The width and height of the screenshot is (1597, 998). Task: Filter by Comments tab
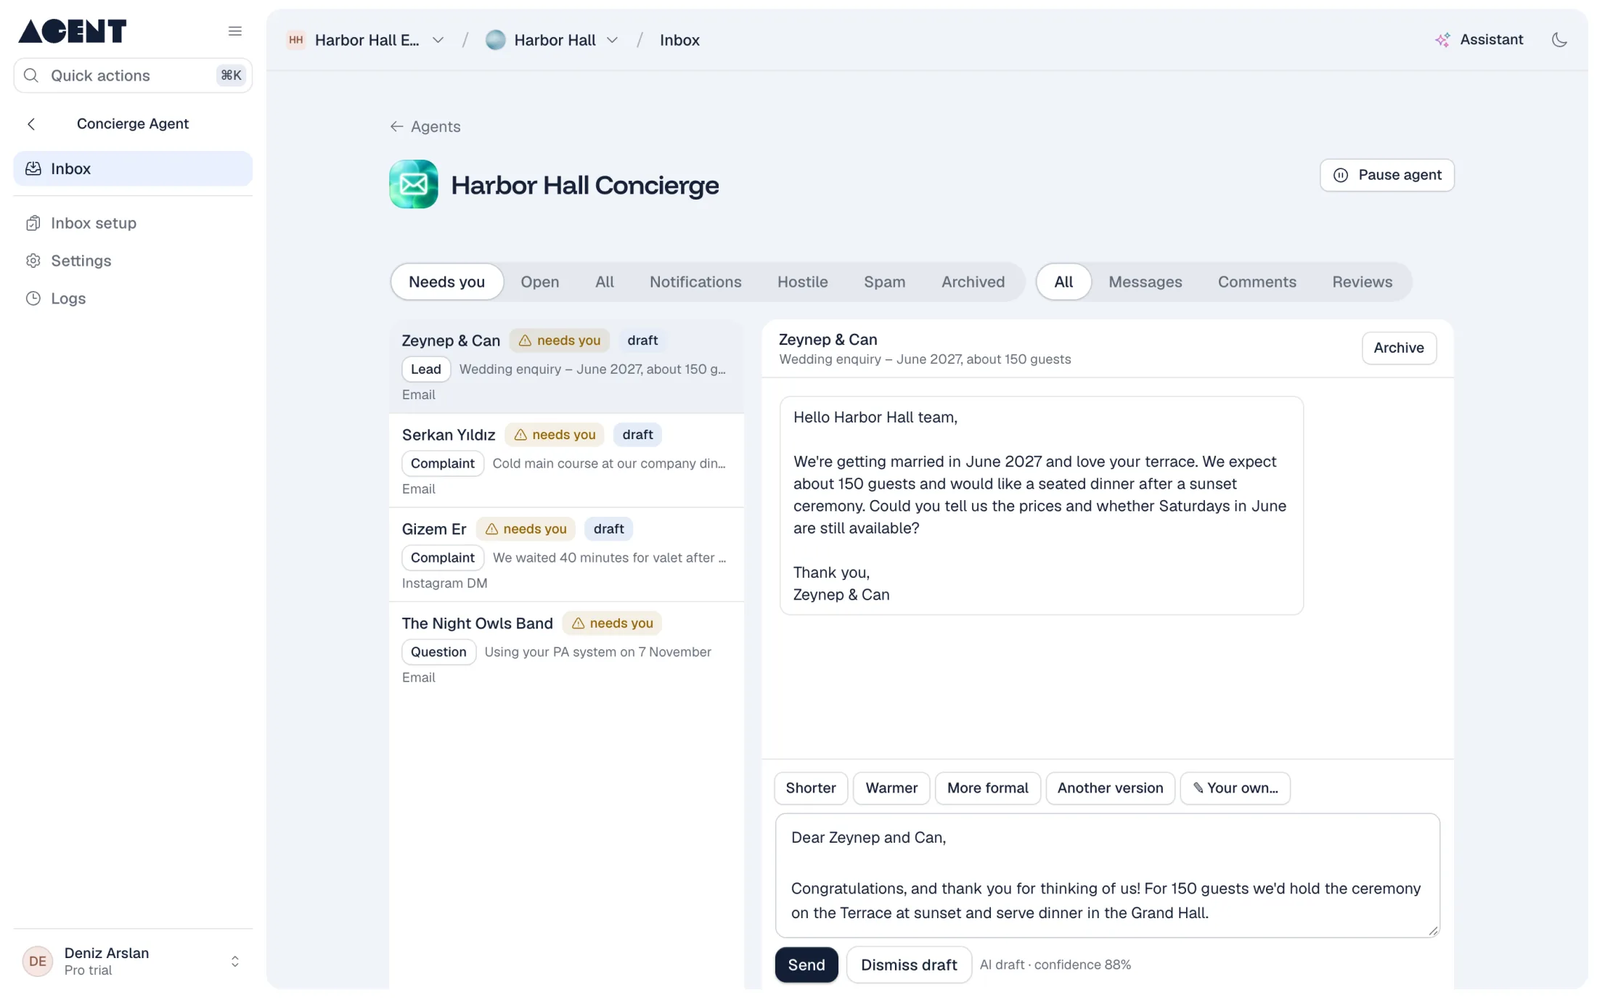pyautogui.click(x=1257, y=282)
